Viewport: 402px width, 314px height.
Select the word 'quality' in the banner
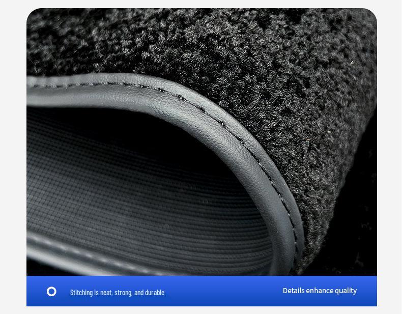point(346,291)
